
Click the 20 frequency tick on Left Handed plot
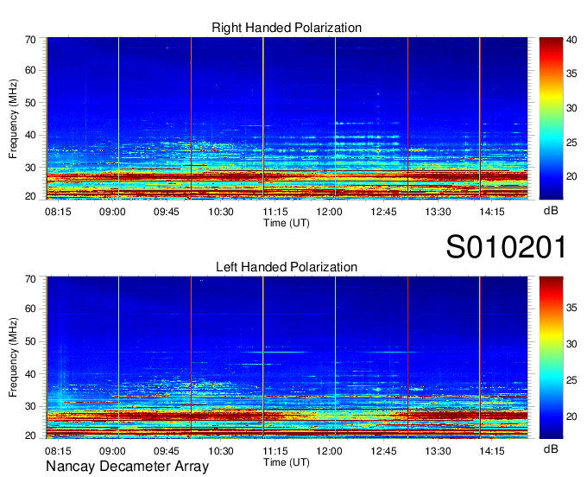coord(30,436)
